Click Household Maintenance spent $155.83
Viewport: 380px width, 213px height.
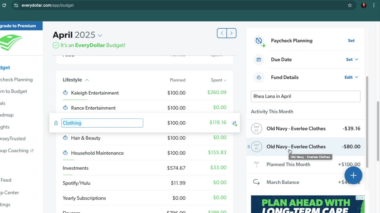217,152
